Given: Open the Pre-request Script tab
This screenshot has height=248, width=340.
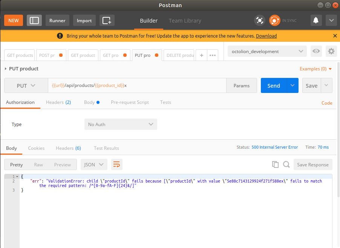Looking at the screenshot, I should pyautogui.click(x=130, y=102).
